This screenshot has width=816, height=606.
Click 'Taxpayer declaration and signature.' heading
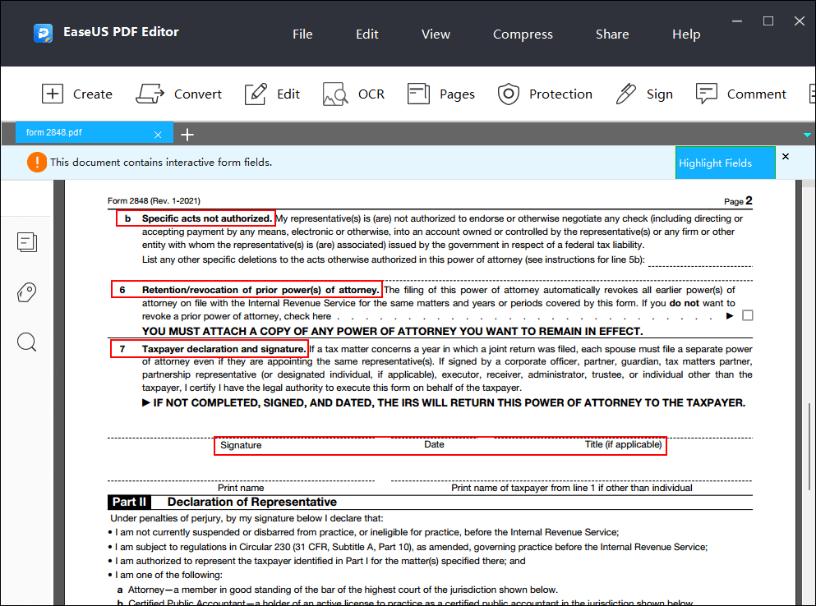tap(224, 349)
